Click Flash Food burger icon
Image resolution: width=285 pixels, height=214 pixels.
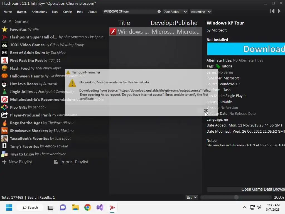pyautogui.click(x=4, y=68)
